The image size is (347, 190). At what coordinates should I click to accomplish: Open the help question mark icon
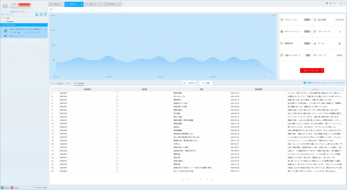331,3
